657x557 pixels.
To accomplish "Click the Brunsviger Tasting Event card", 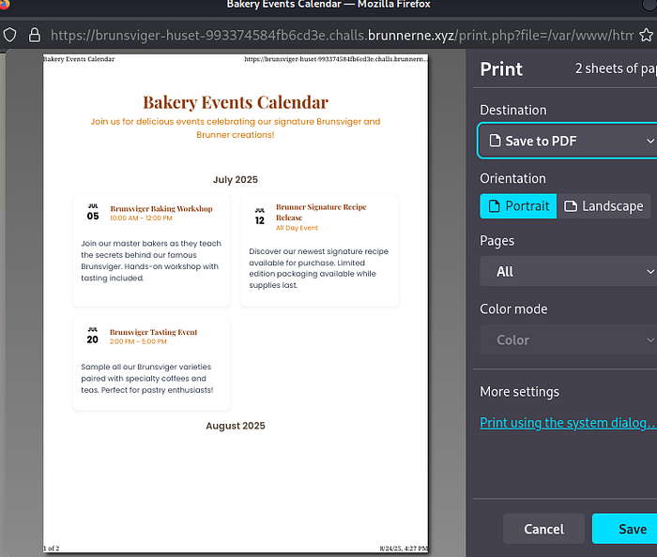I will (x=151, y=364).
